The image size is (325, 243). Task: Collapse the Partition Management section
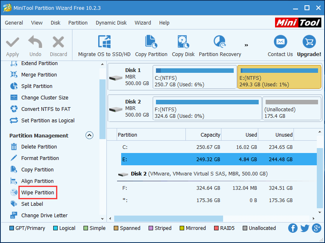click(89, 135)
